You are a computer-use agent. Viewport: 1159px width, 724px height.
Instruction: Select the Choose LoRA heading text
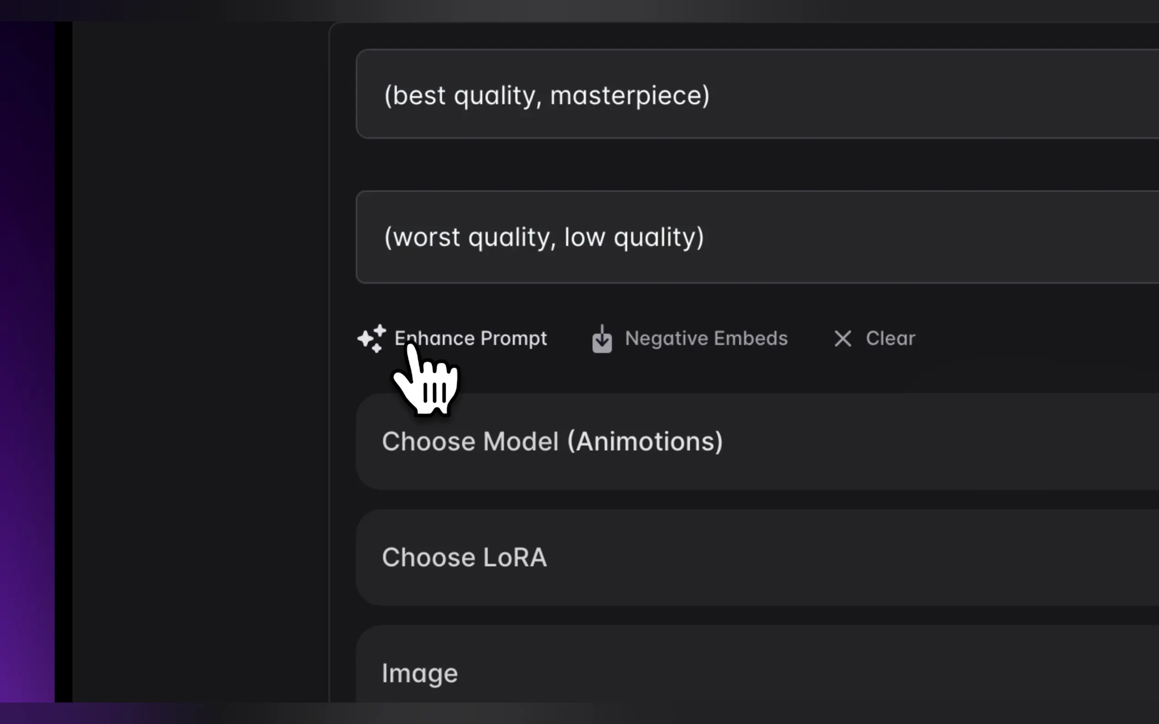(464, 558)
